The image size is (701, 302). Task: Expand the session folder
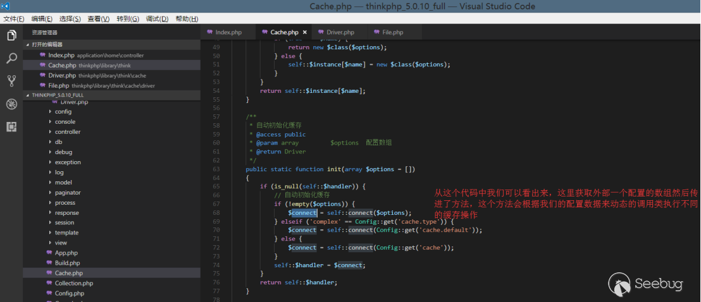65,222
